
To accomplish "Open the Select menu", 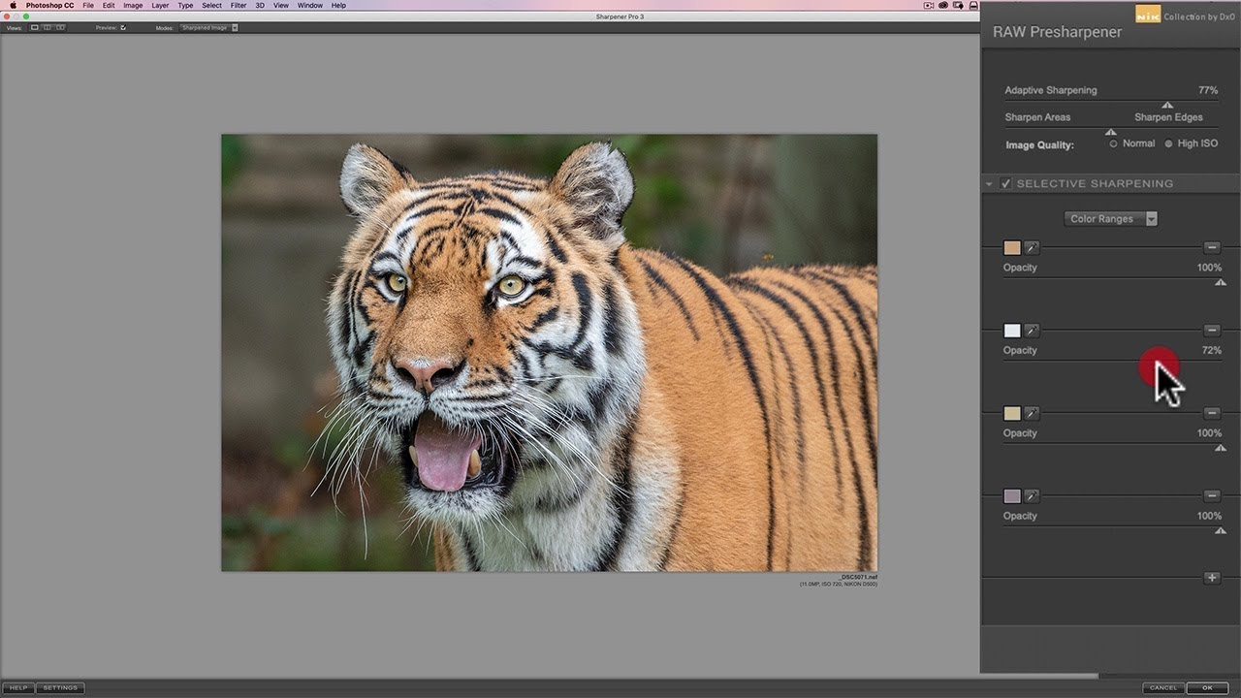I will (x=211, y=5).
